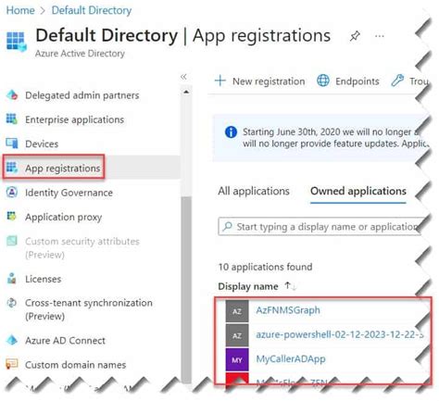
Task: Open Application proxy in sidebar
Action: pos(64,217)
